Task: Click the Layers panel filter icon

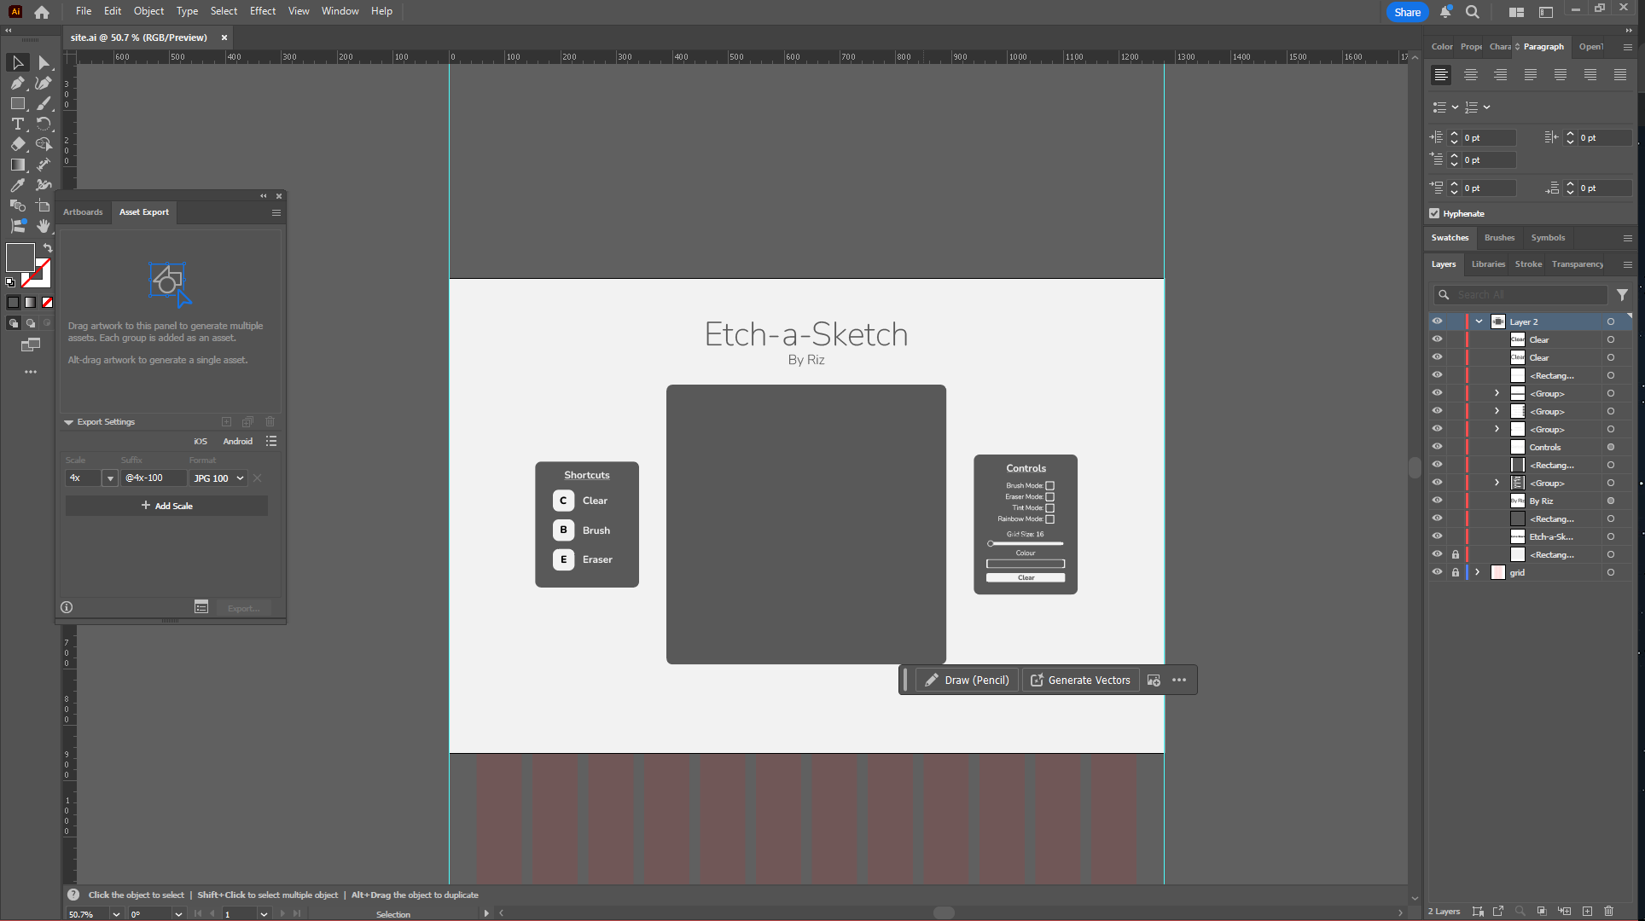Action: (x=1622, y=294)
